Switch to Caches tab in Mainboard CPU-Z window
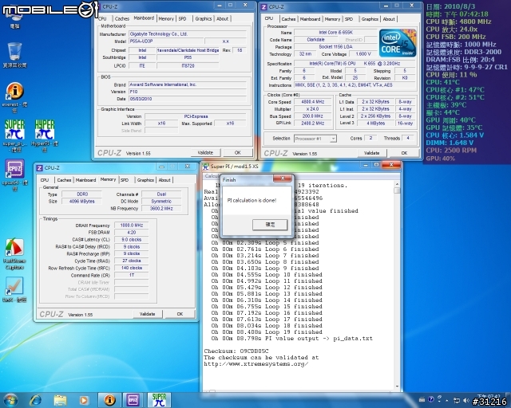511x408 pixels. [x=122, y=19]
